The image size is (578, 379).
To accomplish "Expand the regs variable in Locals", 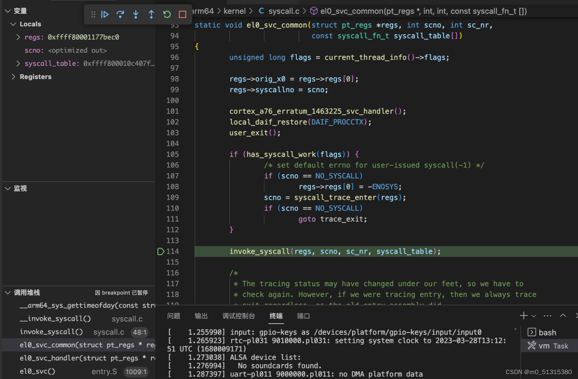I will [18, 37].
